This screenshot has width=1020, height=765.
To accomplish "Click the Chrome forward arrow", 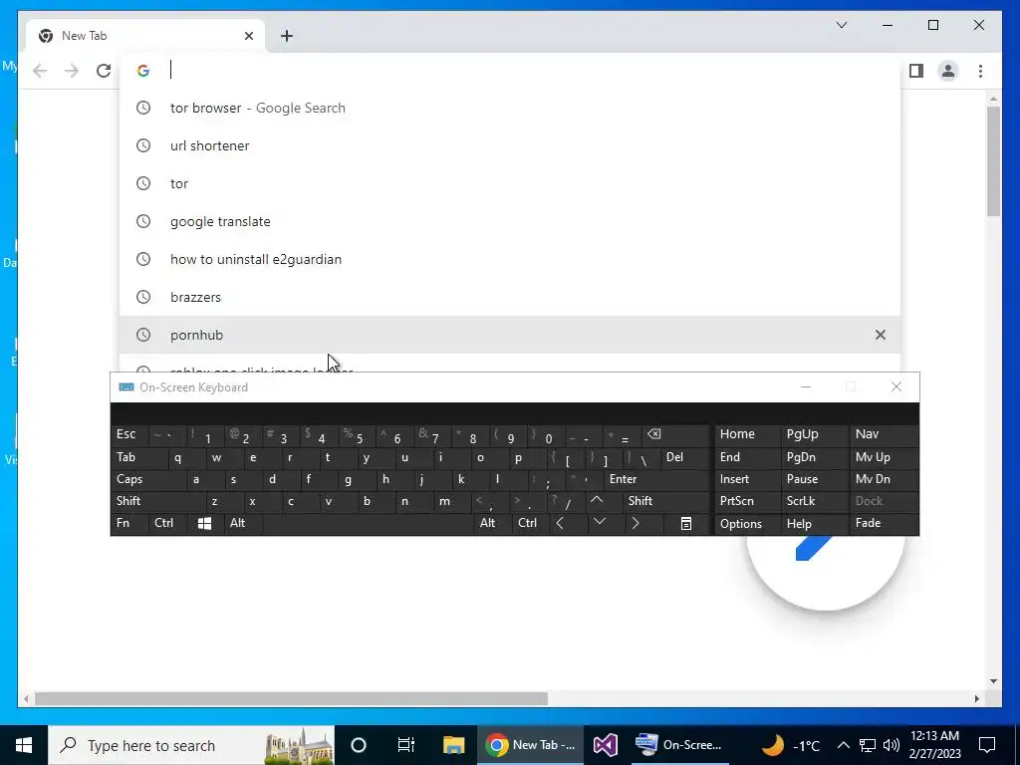I will tap(72, 71).
